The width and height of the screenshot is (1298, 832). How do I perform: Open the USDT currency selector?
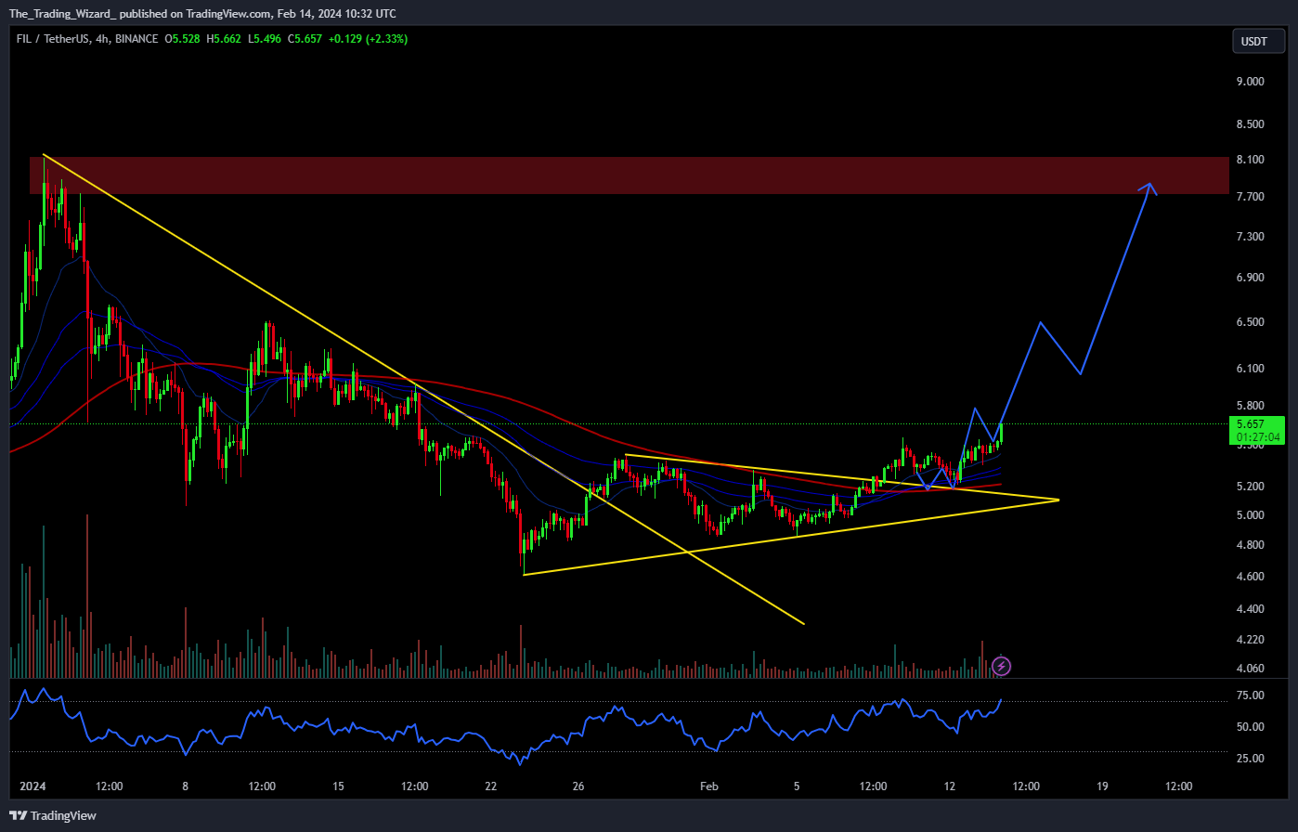coord(1258,41)
